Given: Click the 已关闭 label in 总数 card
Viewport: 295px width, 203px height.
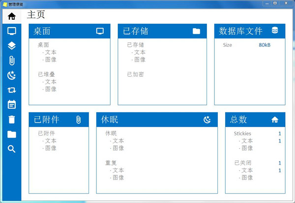Looking at the screenshot, I should (x=243, y=163).
